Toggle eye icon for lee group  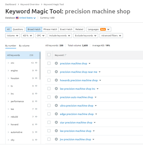click(x=36, y=109)
